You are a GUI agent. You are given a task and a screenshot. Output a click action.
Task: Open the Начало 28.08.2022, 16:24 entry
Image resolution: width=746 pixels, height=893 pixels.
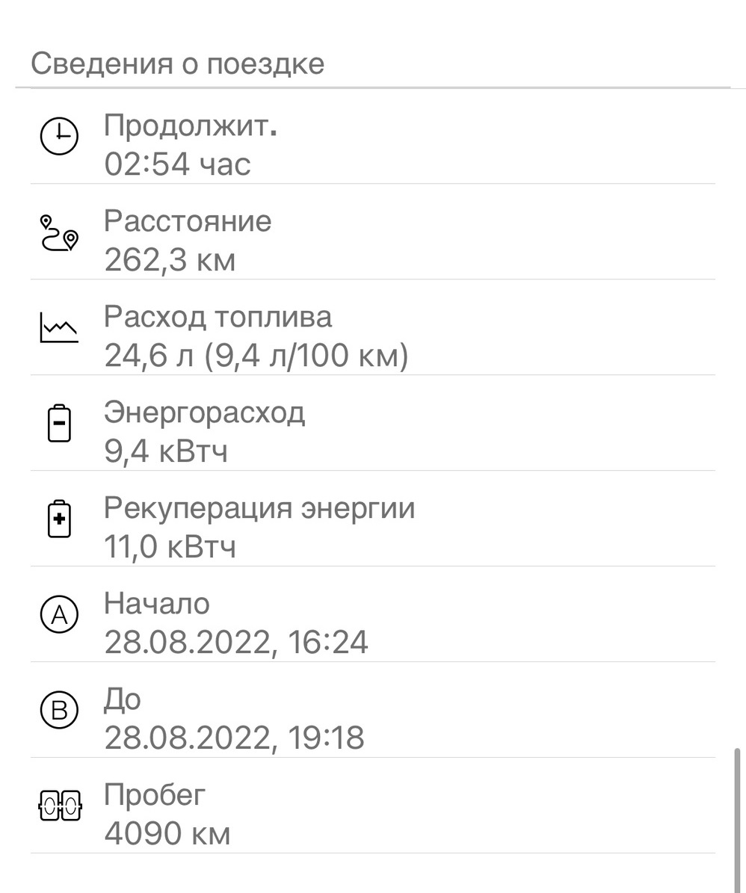point(373,614)
